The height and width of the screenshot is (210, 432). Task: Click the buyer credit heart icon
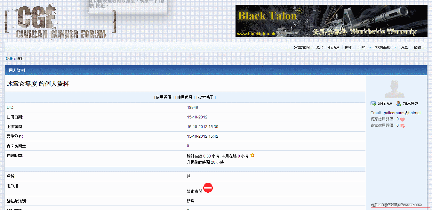coord(402,119)
